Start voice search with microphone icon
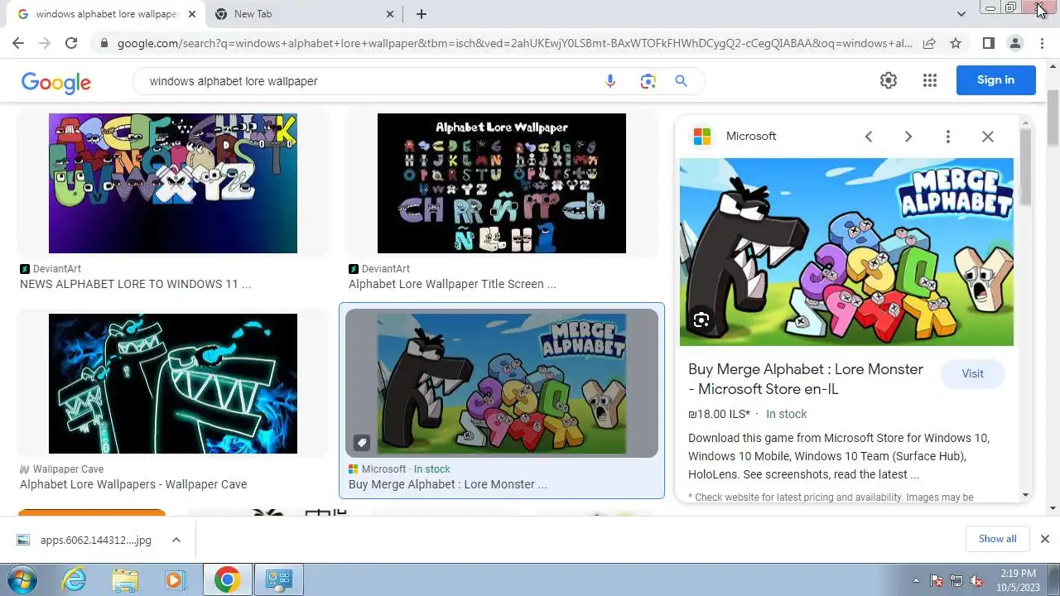 (610, 81)
